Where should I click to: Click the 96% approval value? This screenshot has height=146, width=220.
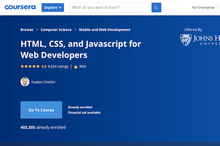pos(82,66)
